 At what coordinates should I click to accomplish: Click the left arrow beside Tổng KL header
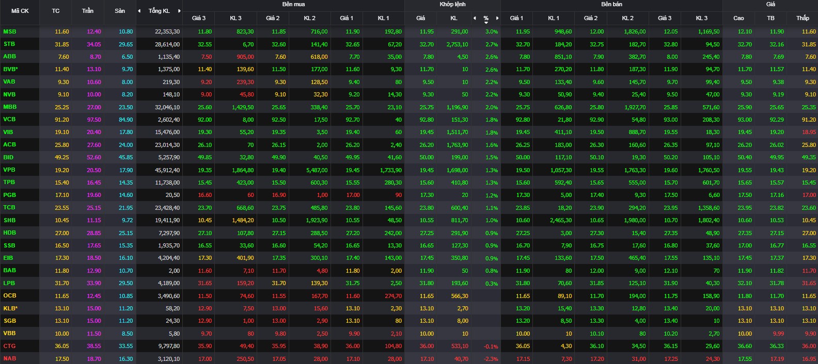(x=139, y=11)
